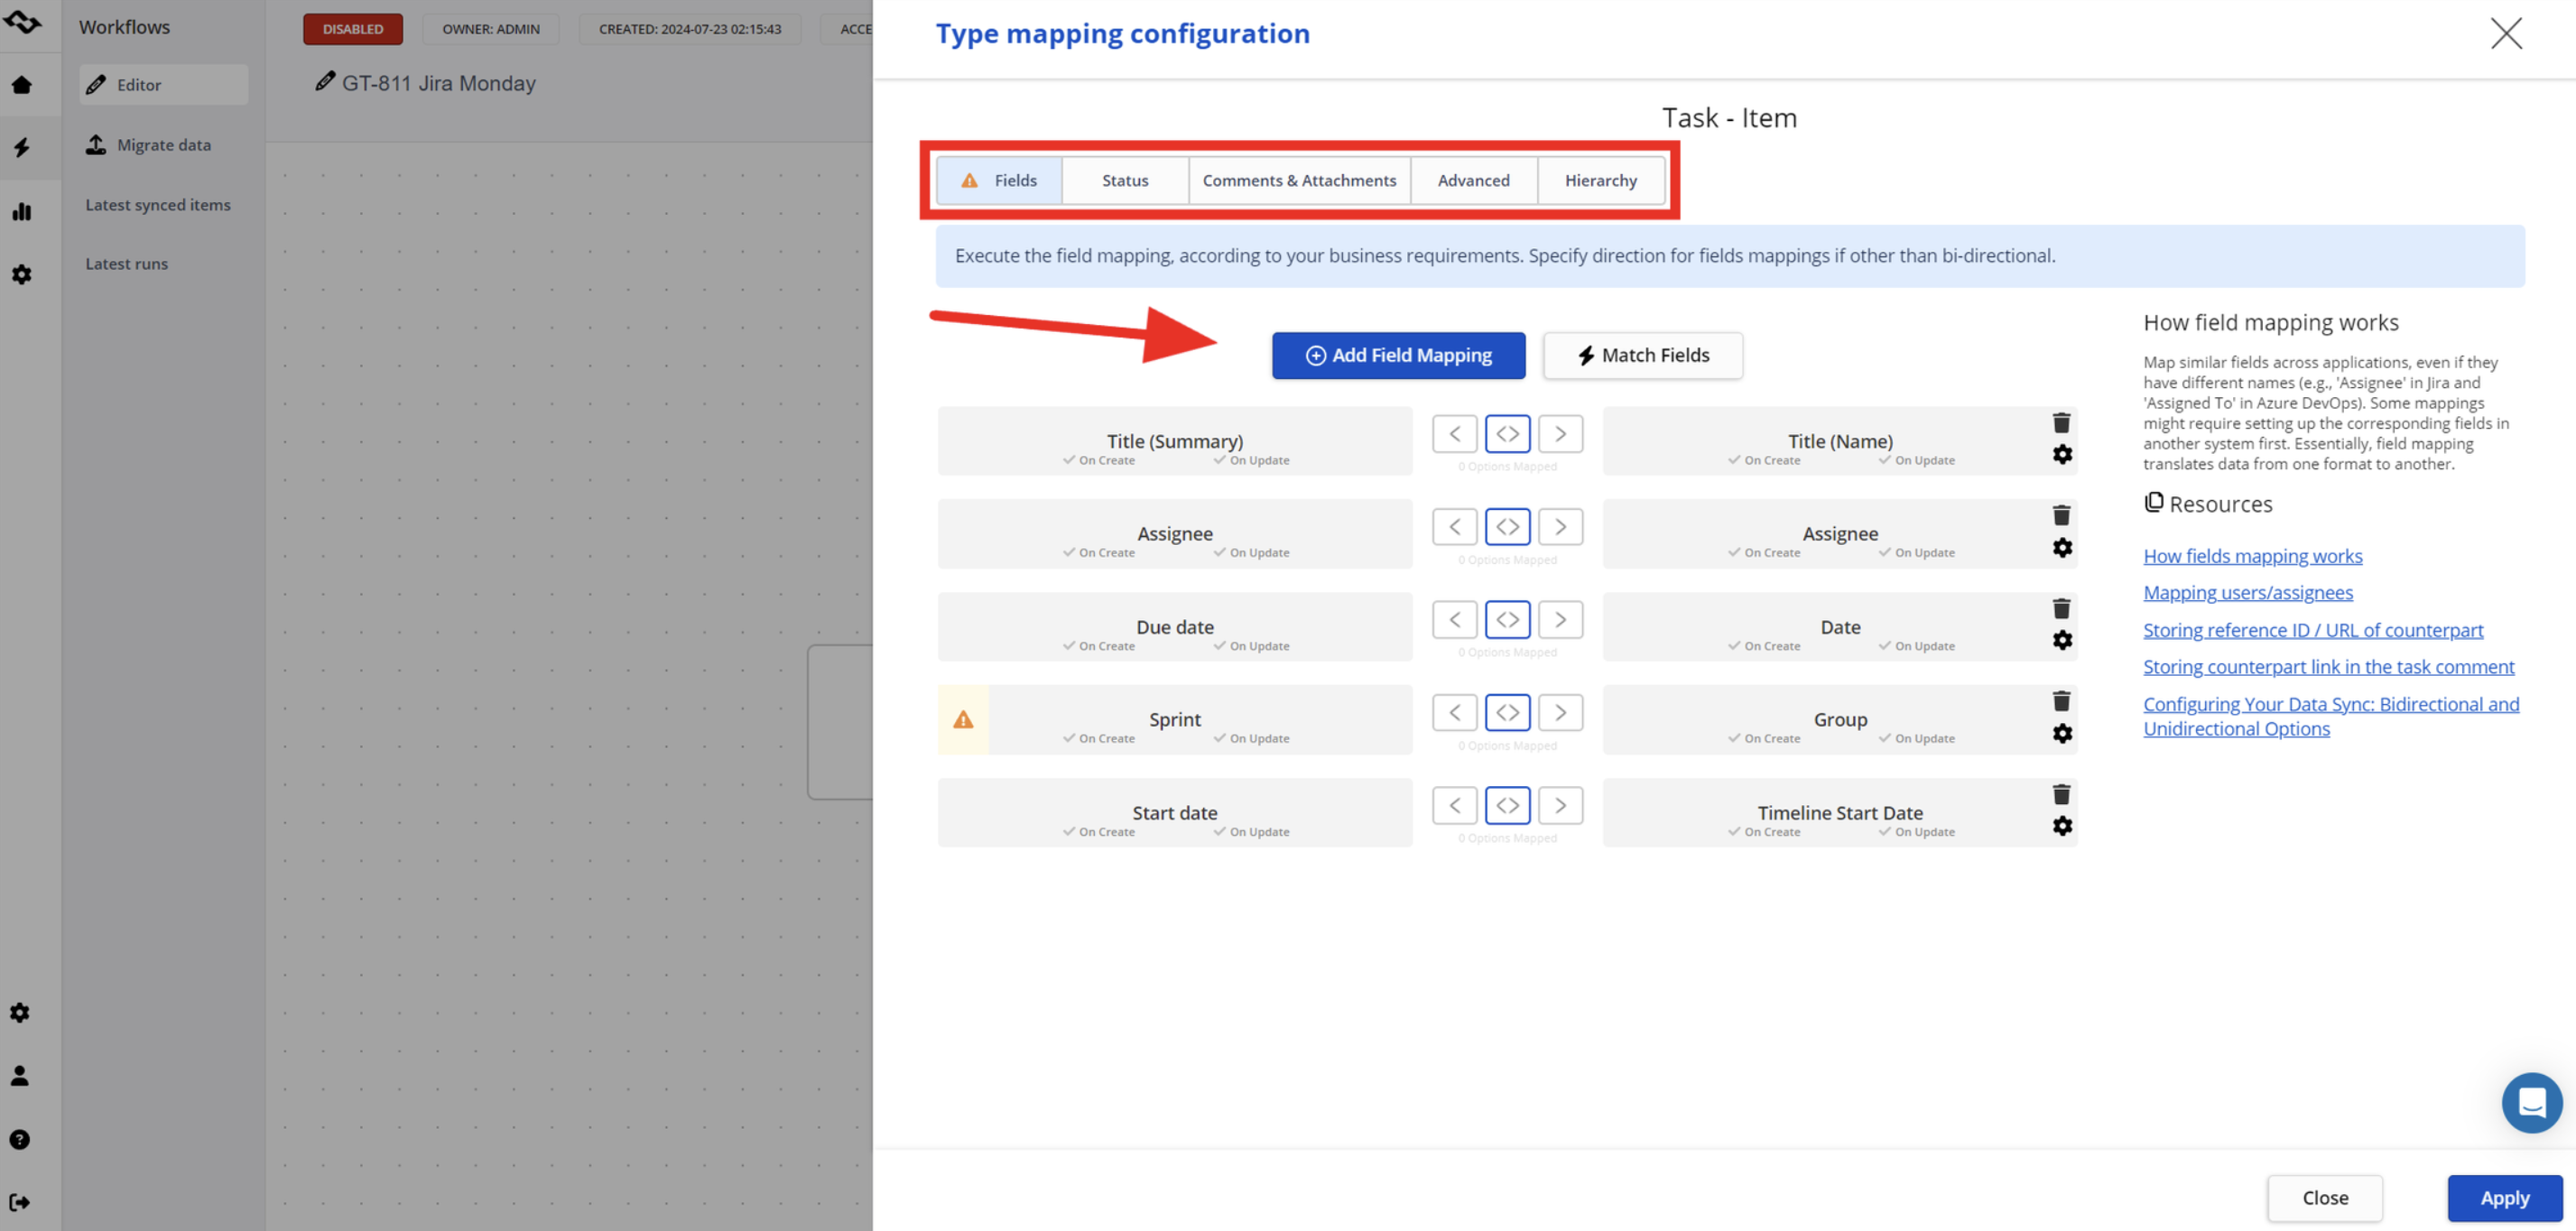Enable right-direction sync for Due date mapping
The image size is (2576, 1231).
1560,619
